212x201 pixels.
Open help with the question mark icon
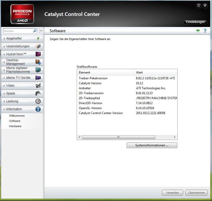coord(205,31)
